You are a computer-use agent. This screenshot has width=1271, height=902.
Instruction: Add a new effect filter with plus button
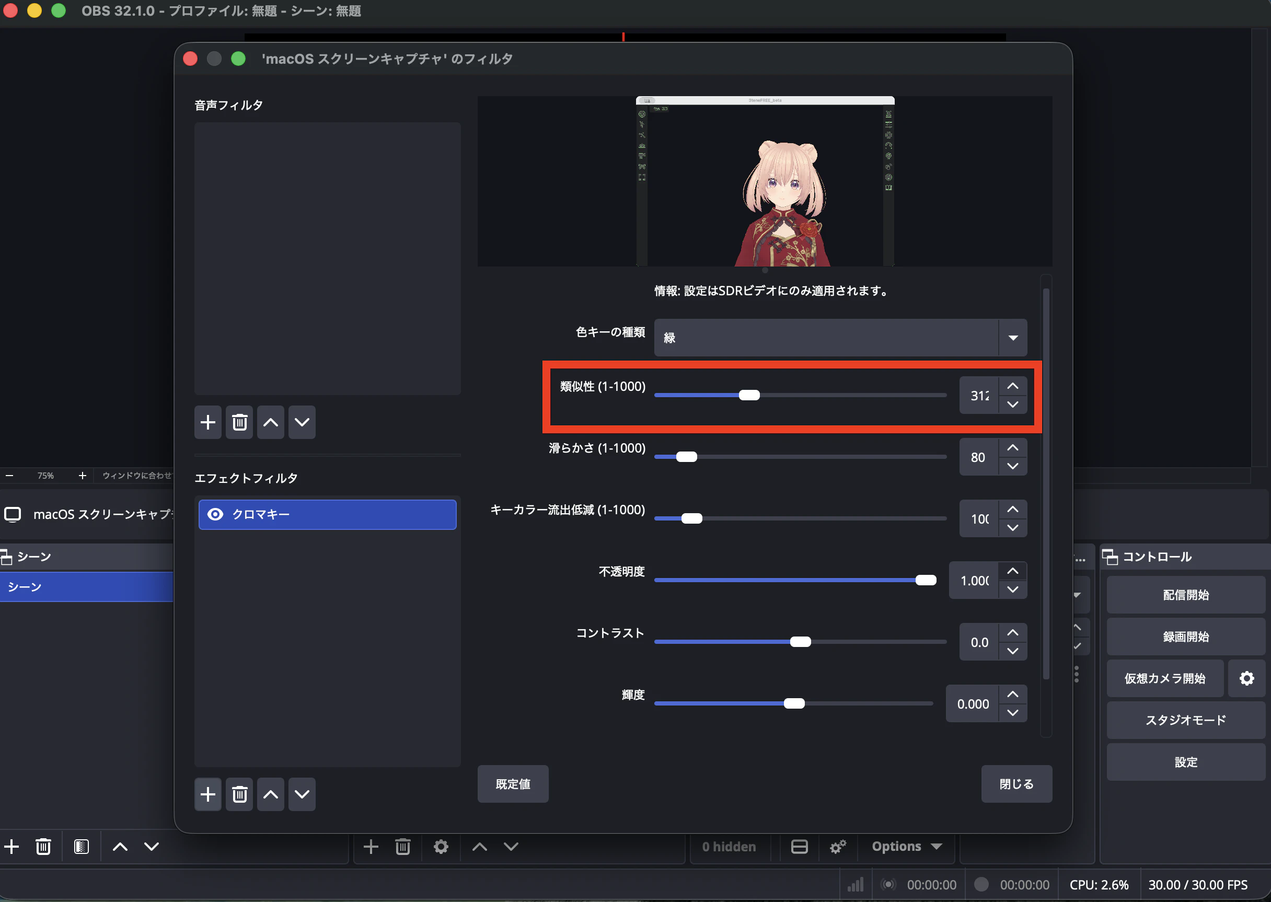point(208,794)
